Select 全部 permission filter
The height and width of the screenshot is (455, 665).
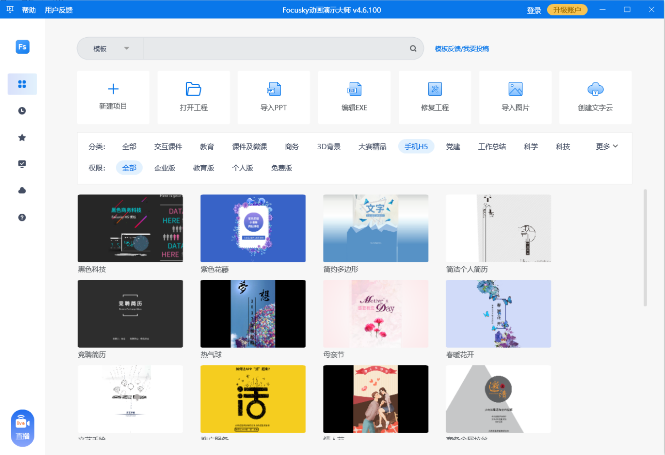[129, 168]
